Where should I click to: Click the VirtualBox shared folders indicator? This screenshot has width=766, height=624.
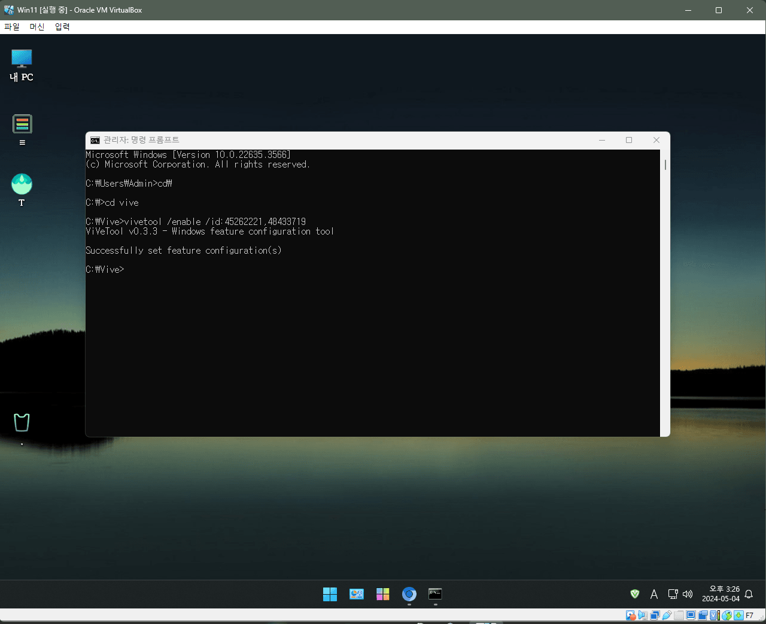[679, 615]
